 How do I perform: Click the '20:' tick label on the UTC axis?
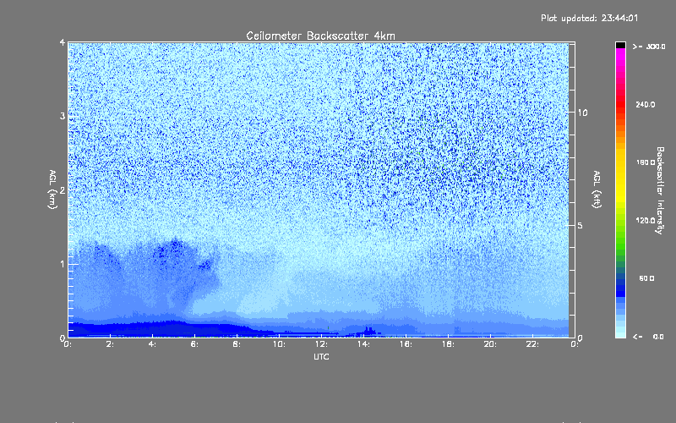click(490, 344)
